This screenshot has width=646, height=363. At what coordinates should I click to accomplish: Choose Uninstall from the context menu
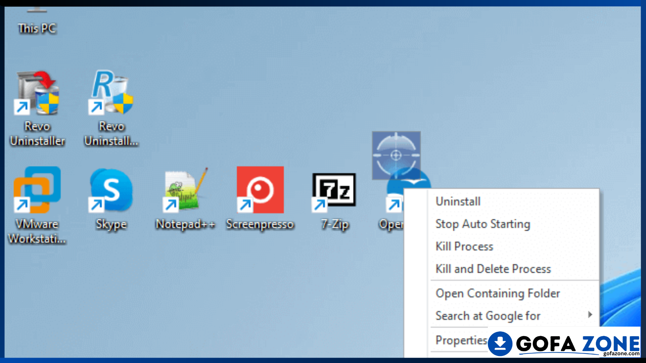click(501, 201)
